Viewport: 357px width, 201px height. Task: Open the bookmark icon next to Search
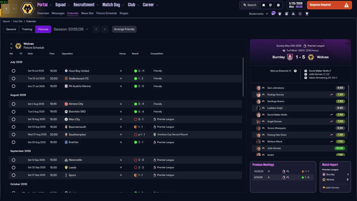pos(264,5)
